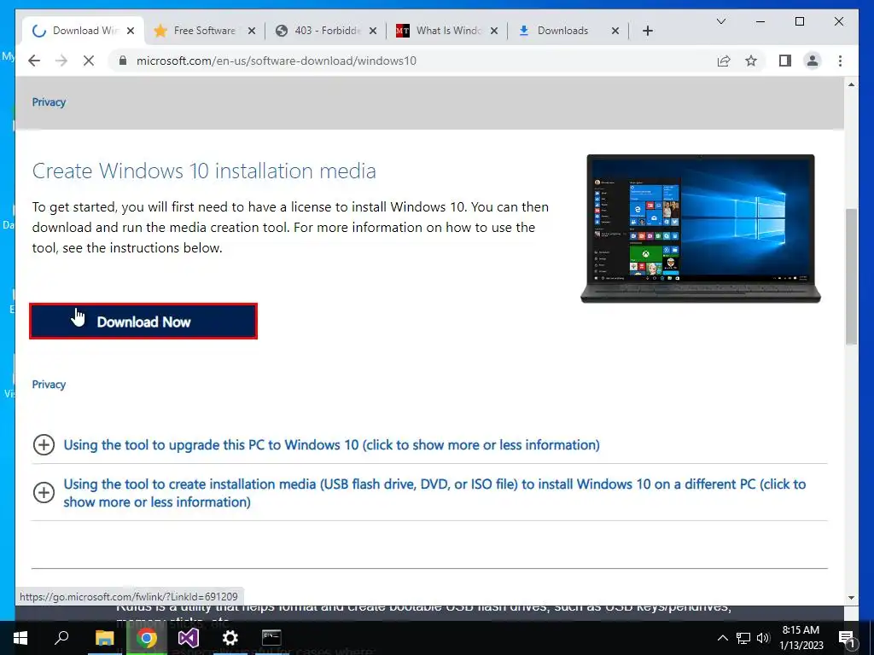
Task: Click the vertical scrollbar thumb
Action: pos(851,276)
